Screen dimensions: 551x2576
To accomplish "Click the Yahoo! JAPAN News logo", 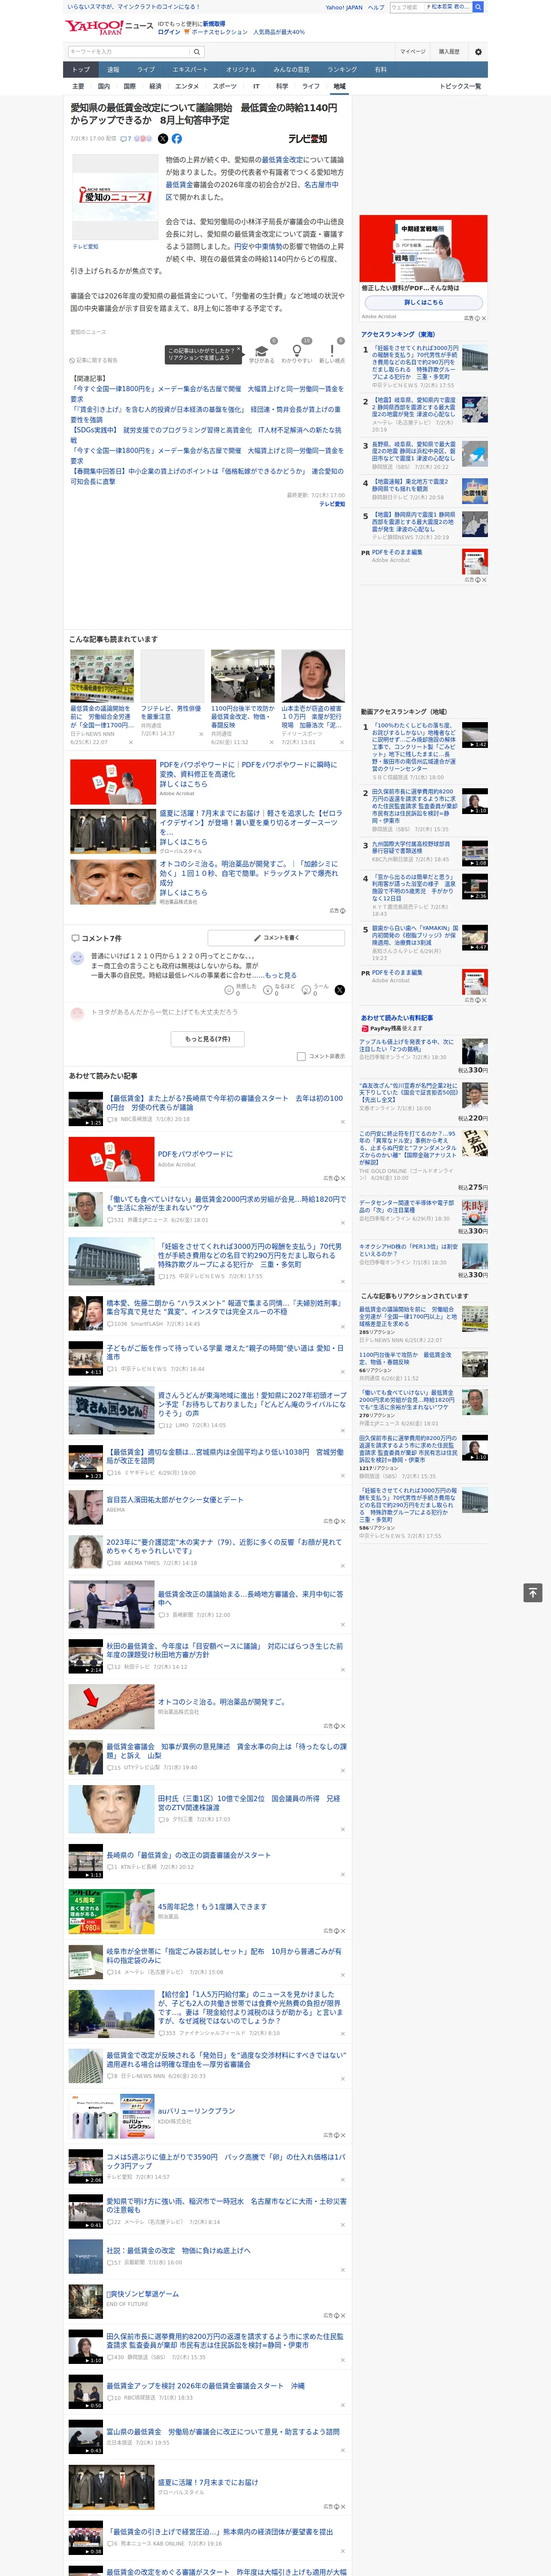I will coord(110,27).
